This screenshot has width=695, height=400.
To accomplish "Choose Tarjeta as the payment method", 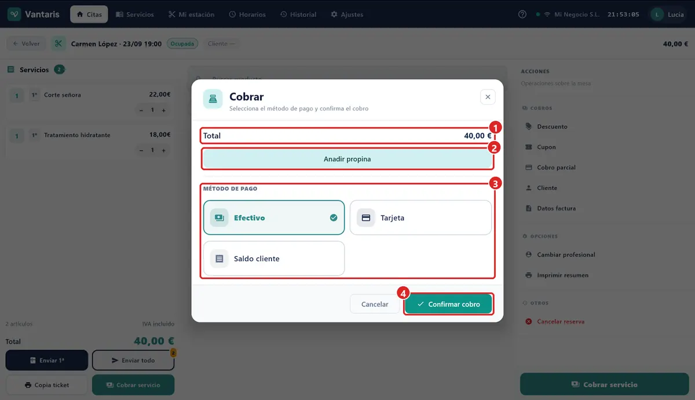I will [420, 218].
